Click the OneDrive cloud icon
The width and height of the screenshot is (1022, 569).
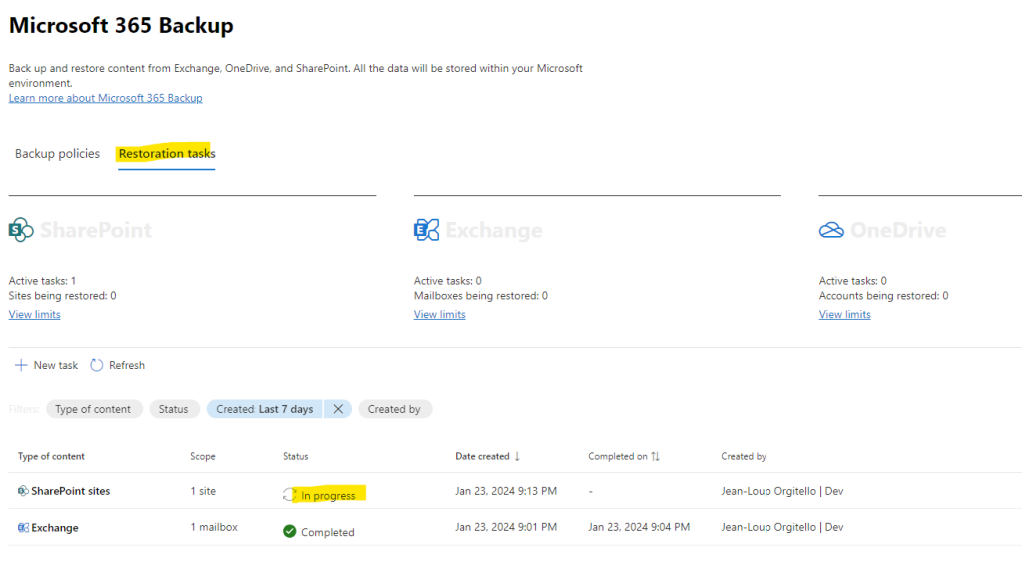pyautogui.click(x=831, y=230)
